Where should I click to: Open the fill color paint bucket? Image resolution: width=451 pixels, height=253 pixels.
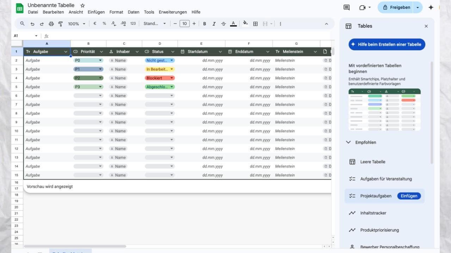tap(245, 24)
